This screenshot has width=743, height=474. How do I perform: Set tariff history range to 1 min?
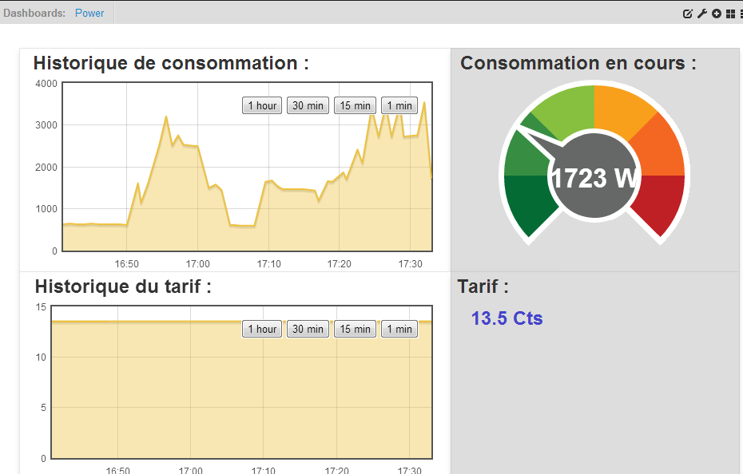[399, 329]
